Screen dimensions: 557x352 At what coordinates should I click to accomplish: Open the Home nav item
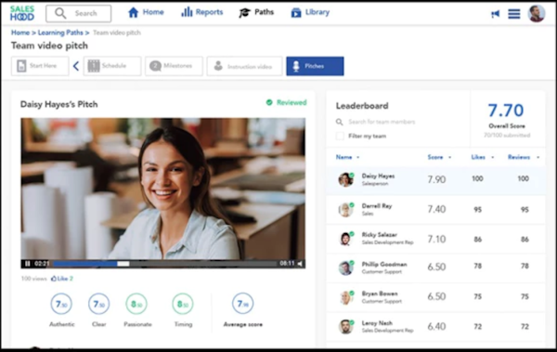[x=146, y=12]
